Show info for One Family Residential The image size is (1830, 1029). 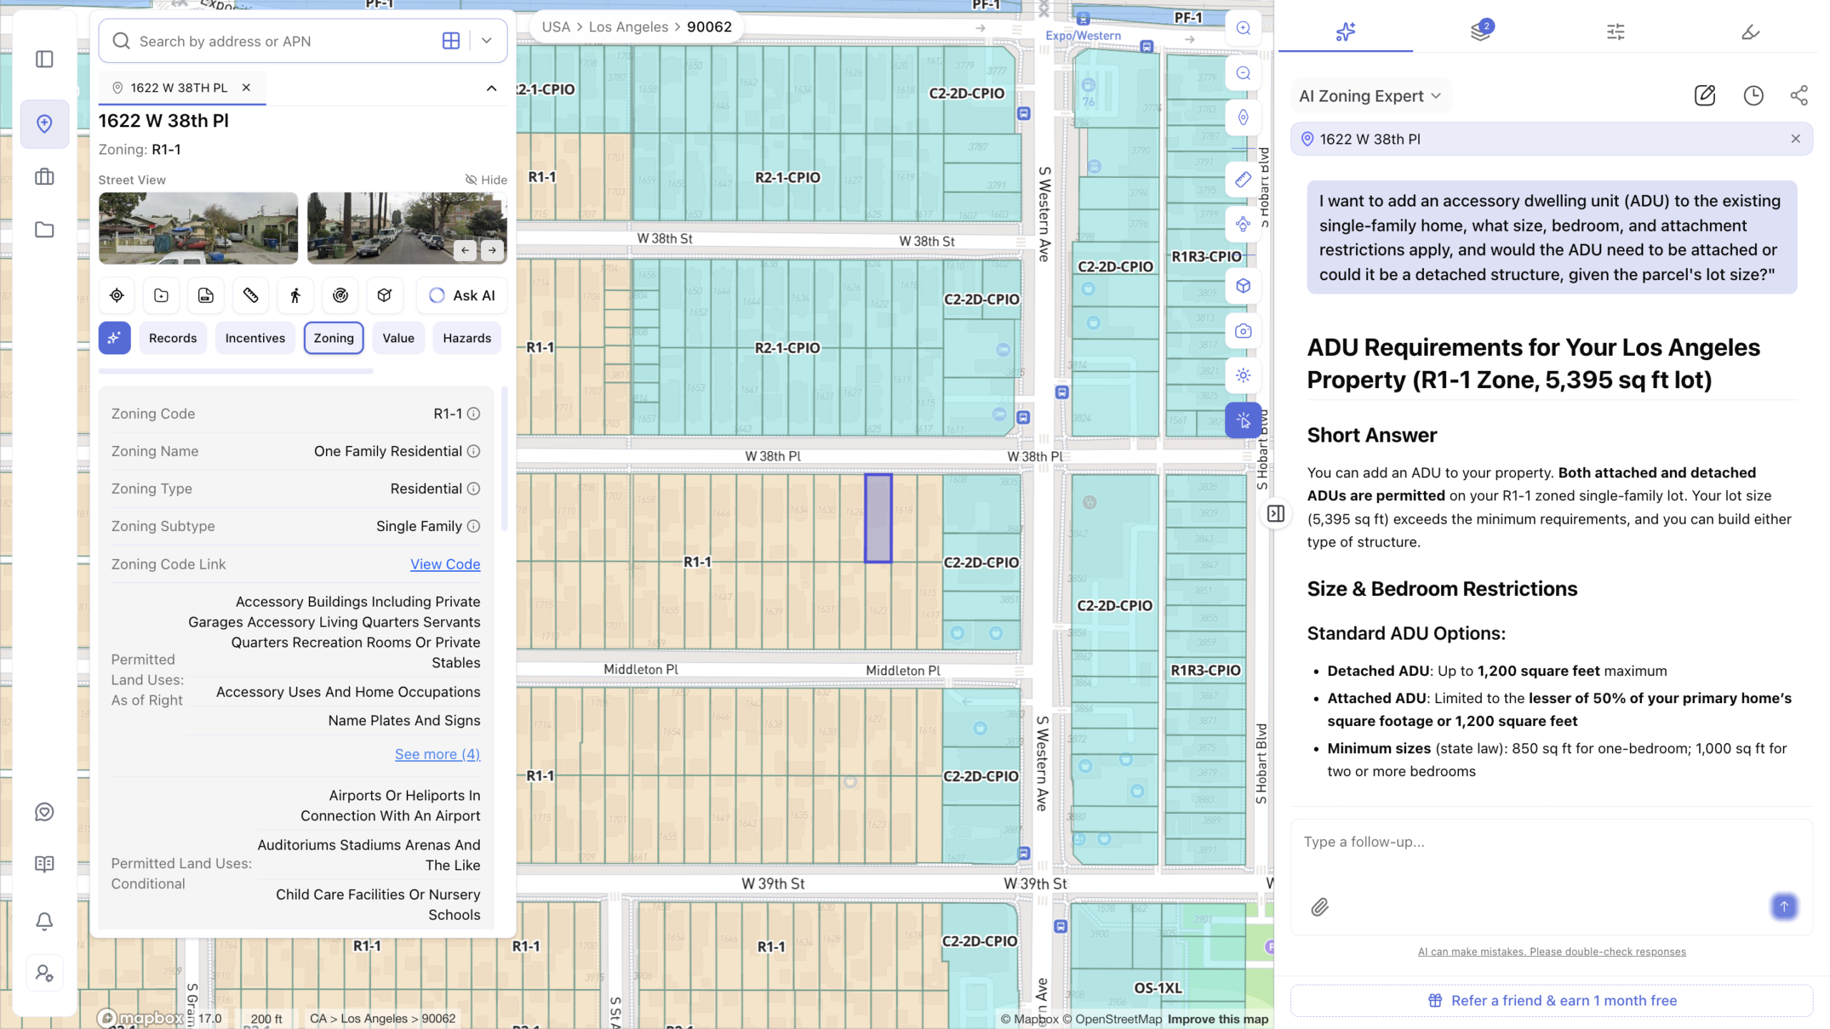tap(473, 451)
